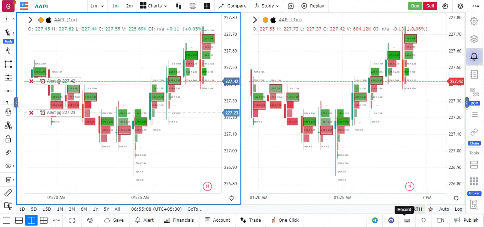This screenshot has height=227, width=484.
Task: Click the trash delete drawings icon
Action: [8, 180]
